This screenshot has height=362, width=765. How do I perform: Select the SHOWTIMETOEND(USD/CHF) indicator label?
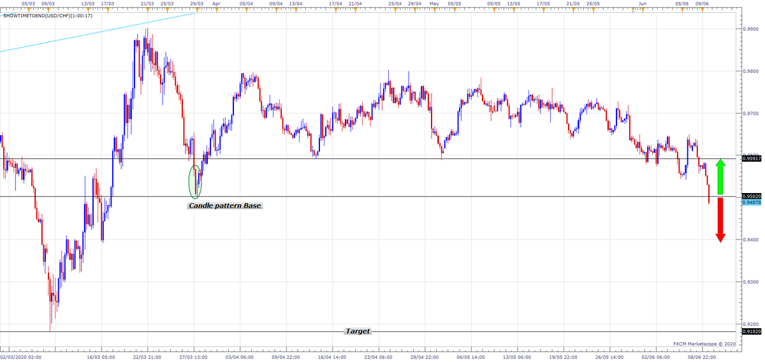(47, 15)
